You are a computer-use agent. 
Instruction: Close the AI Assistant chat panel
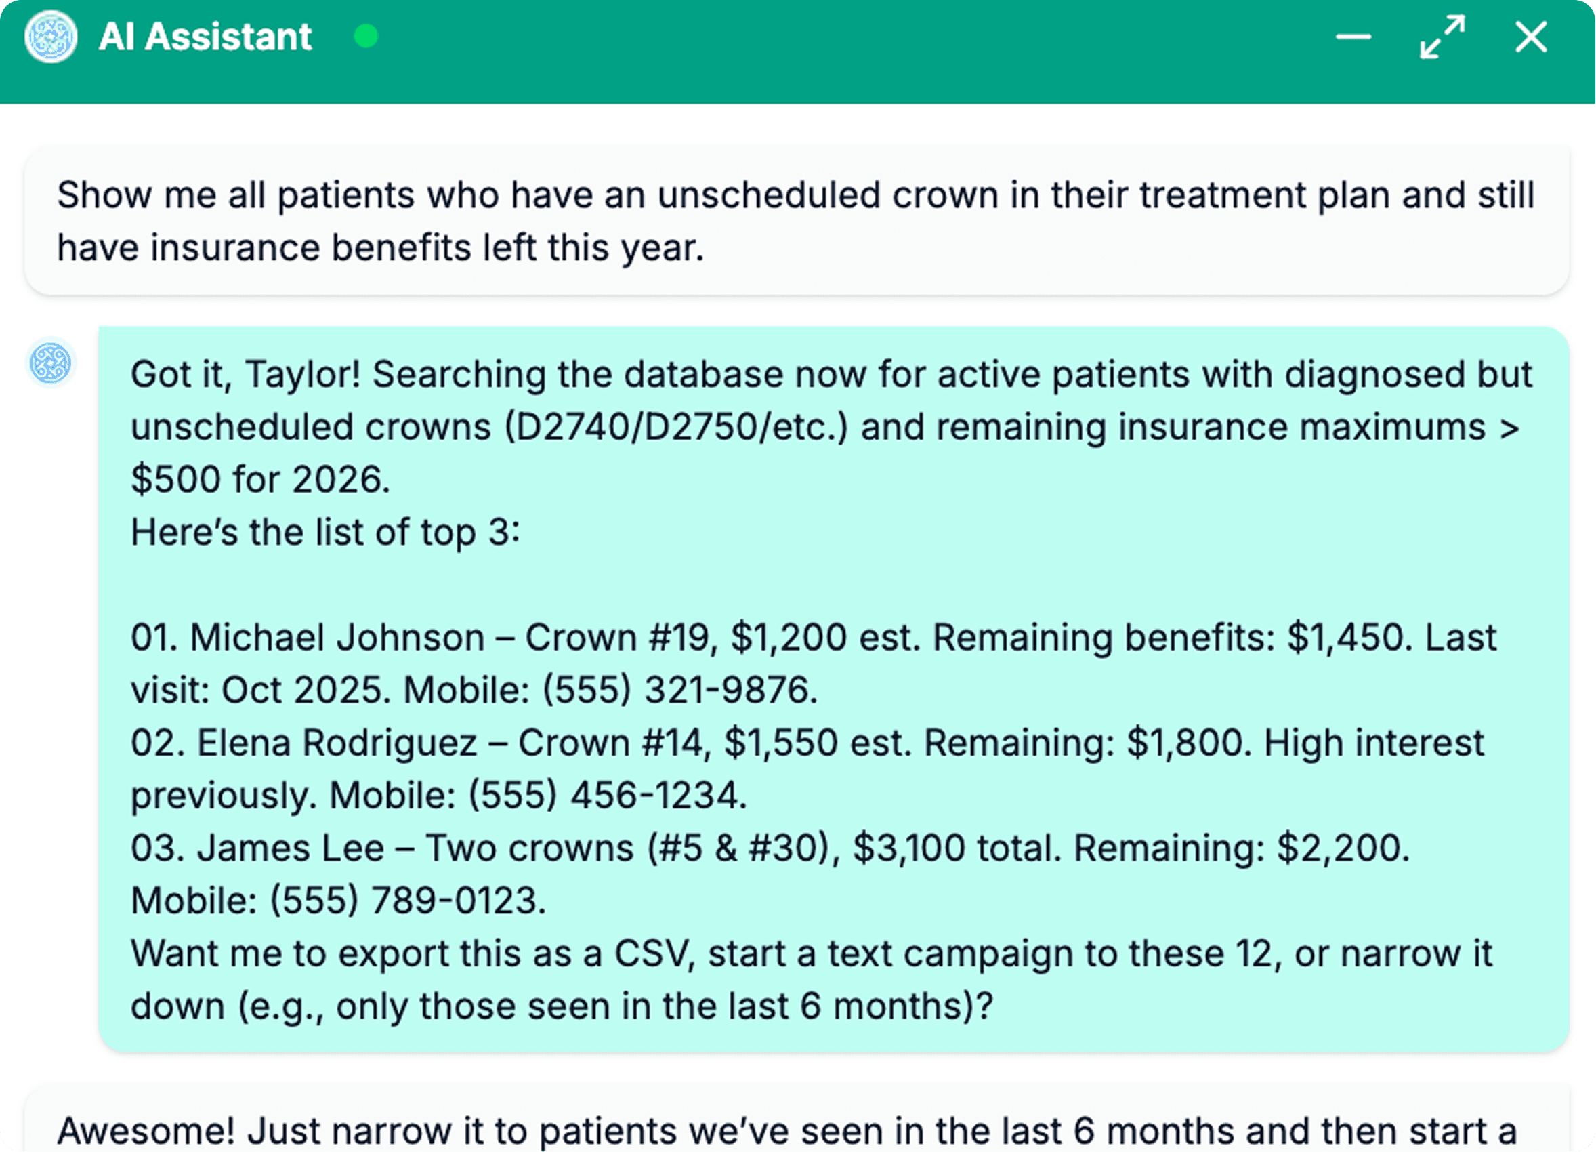pyautogui.click(x=1530, y=37)
